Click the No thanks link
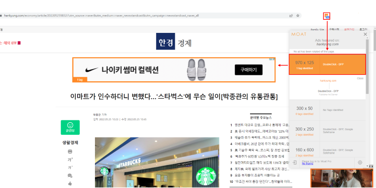376x188 pixels. coord(307,164)
